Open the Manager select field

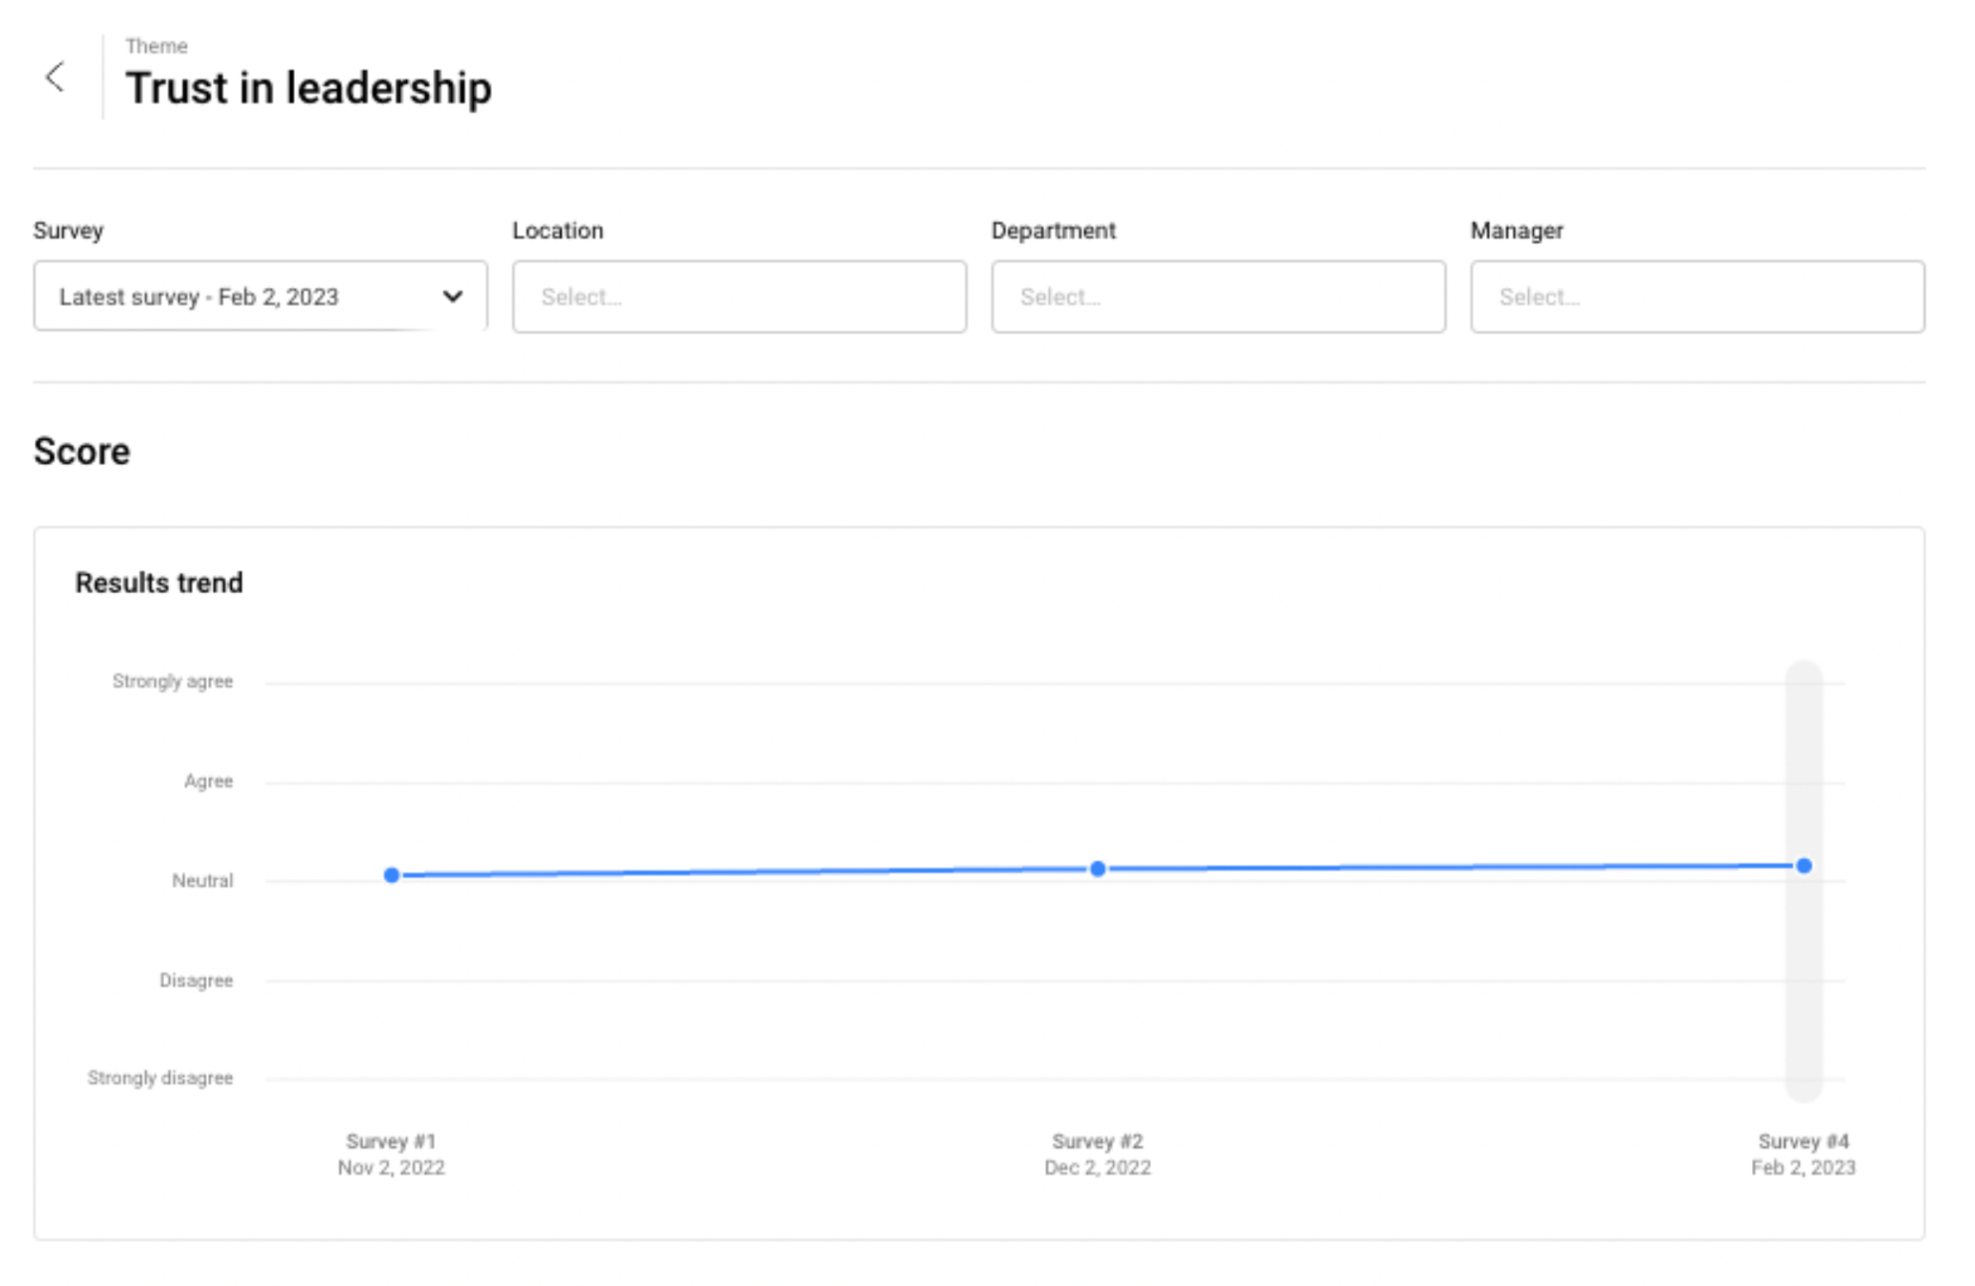click(1696, 297)
